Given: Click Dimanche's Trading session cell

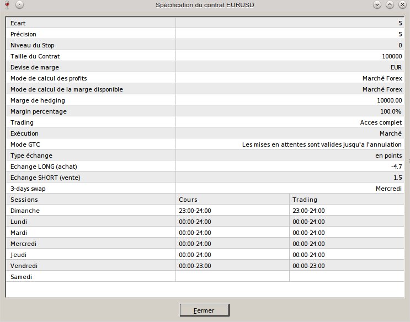Looking at the screenshot, I should (308, 211).
